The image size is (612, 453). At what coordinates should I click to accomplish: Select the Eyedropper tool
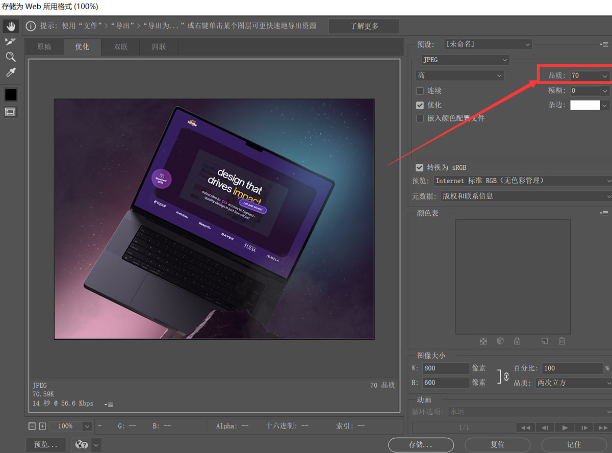[11, 72]
